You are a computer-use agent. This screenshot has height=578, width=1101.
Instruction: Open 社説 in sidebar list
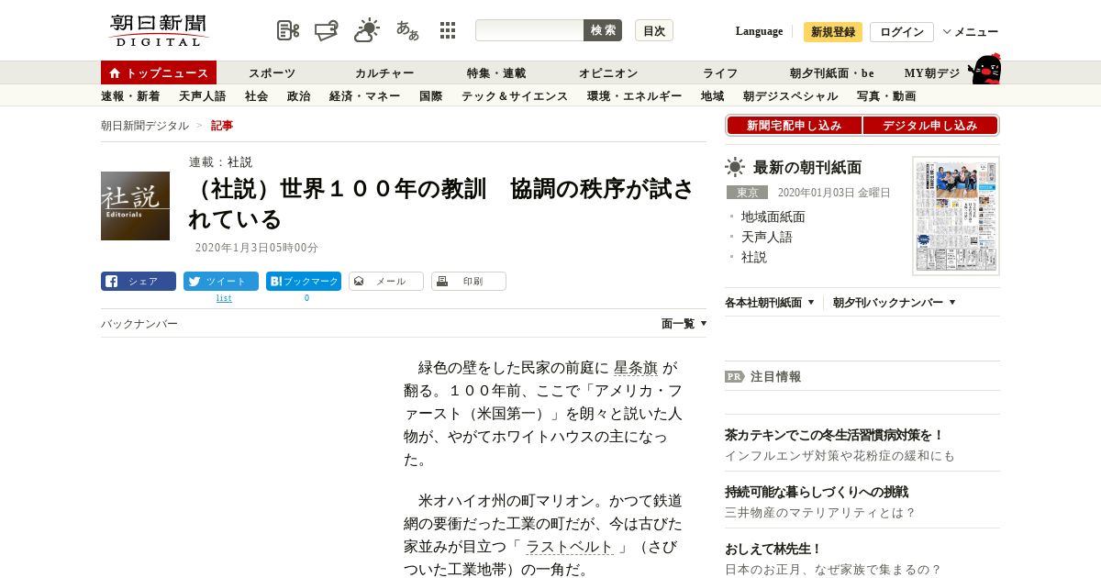point(754,257)
